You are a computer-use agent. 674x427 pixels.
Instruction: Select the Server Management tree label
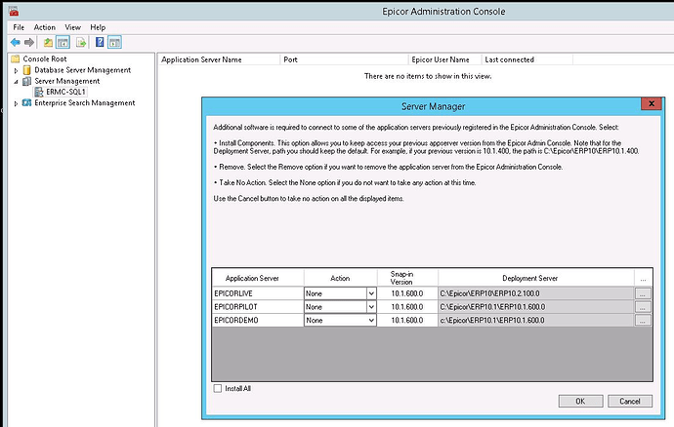coord(67,81)
